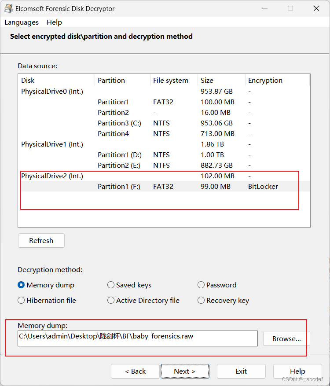Focus the Memory dump path field
This screenshot has height=386, width=330.
point(138,338)
